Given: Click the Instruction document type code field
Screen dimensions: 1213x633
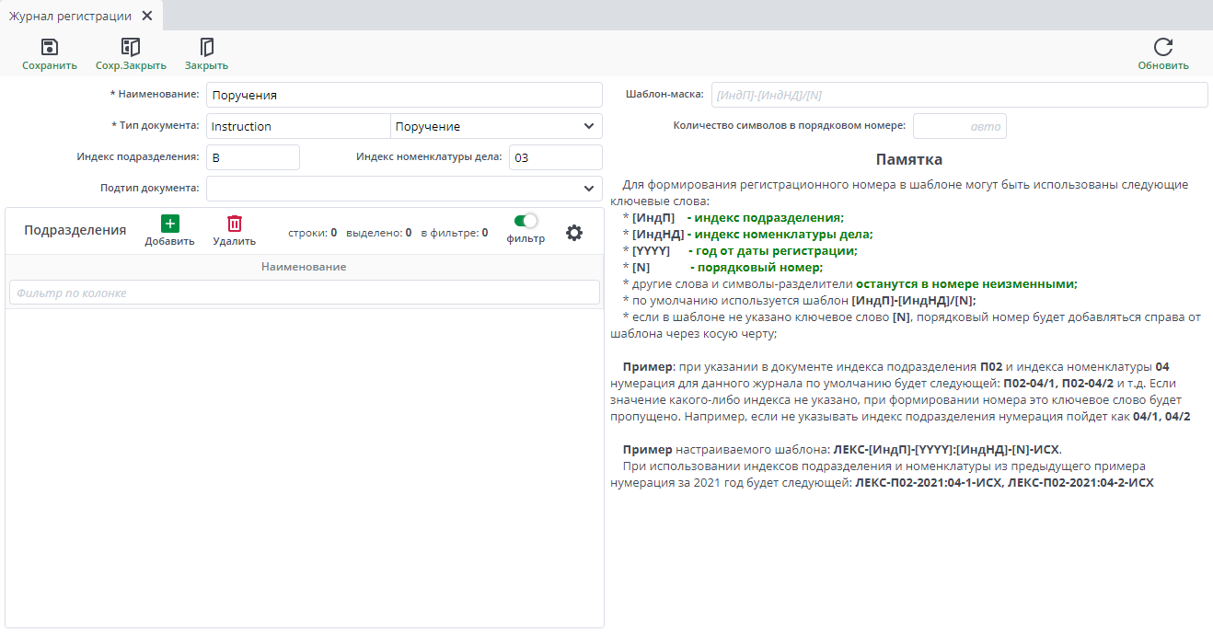Looking at the screenshot, I should pyautogui.click(x=298, y=126).
